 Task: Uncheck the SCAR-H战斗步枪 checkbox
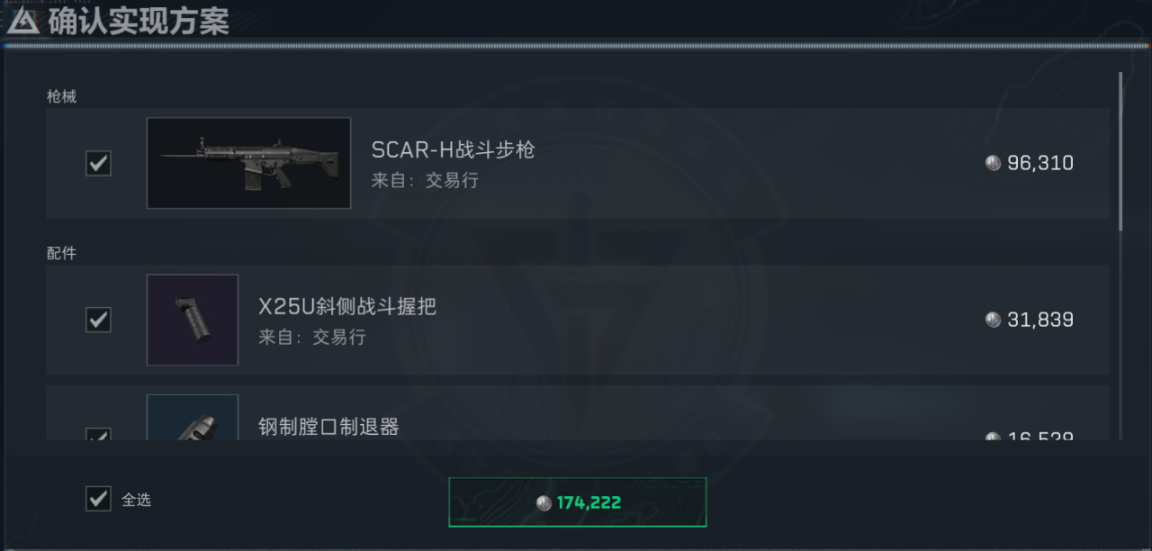98,163
